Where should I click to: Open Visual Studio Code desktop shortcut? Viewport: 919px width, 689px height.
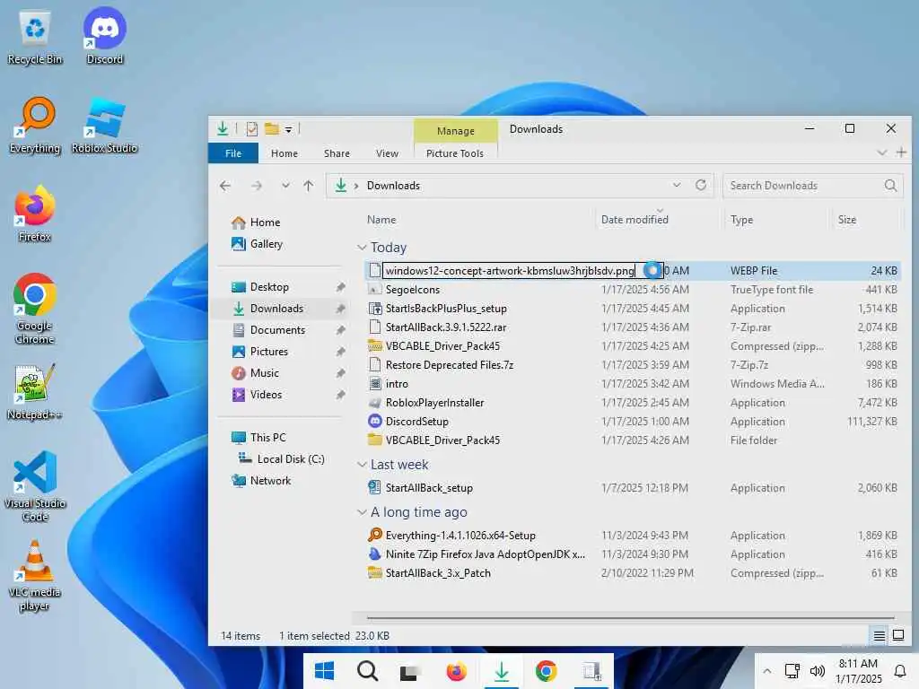pyautogui.click(x=35, y=486)
